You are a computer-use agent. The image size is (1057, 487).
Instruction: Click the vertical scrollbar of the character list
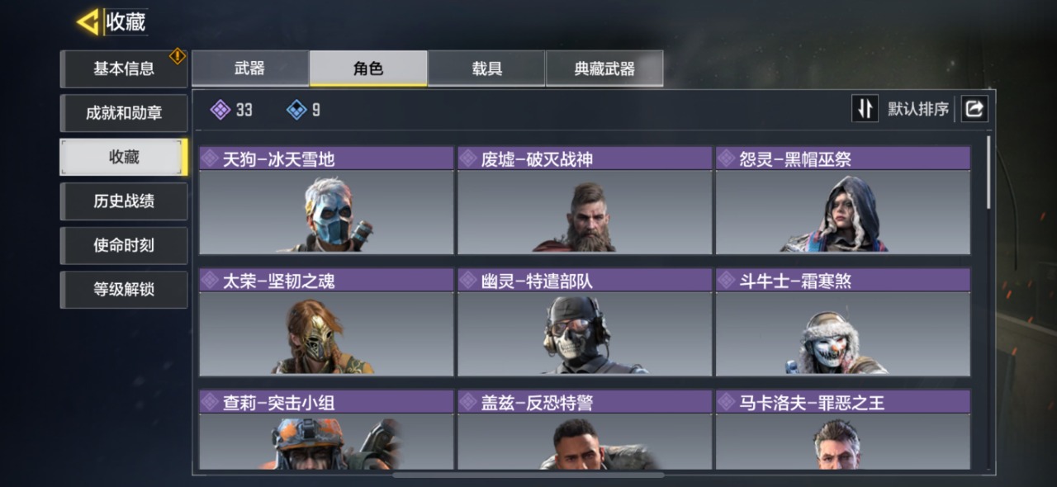(x=989, y=172)
